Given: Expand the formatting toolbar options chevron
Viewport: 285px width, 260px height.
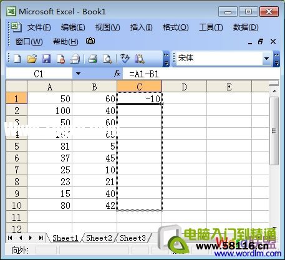Looking at the screenshot, I should (x=276, y=59).
